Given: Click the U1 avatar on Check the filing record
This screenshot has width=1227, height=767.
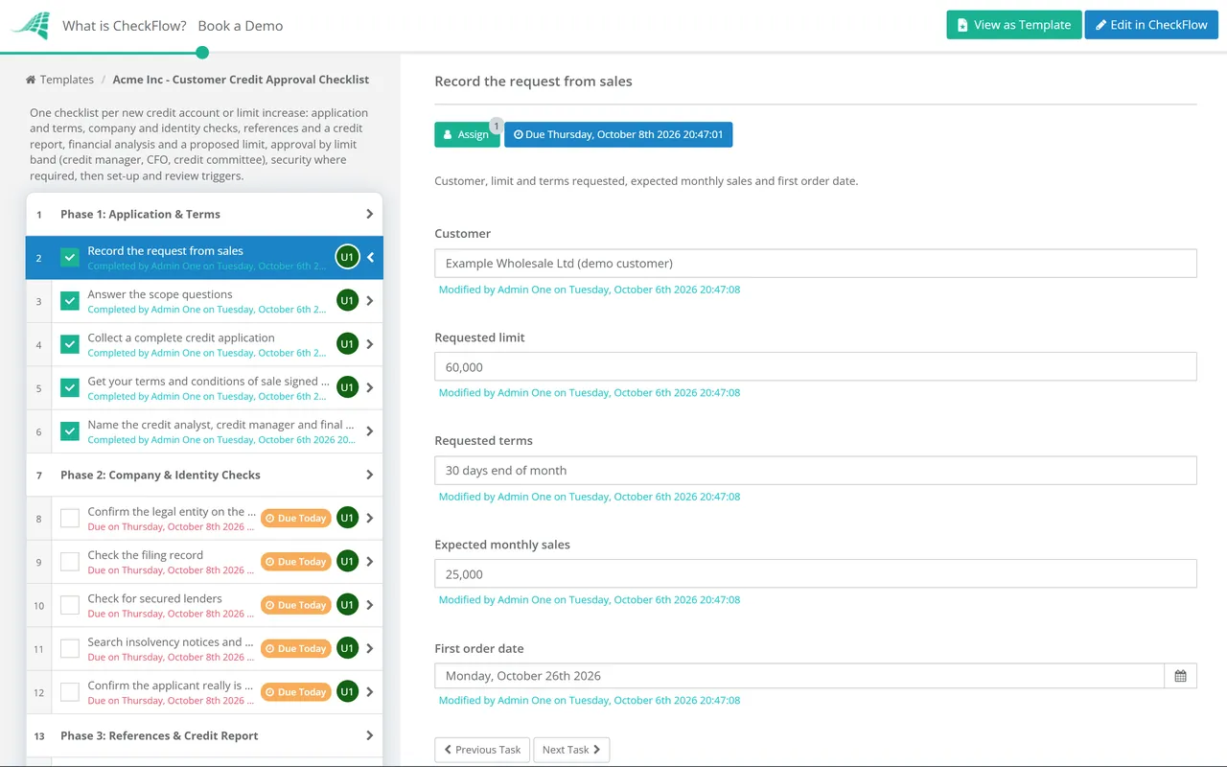Looking at the screenshot, I should click(x=347, y=562).
